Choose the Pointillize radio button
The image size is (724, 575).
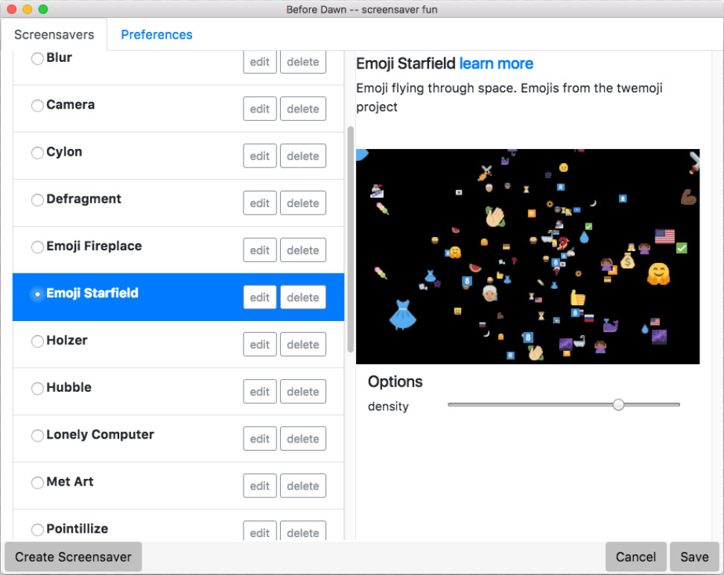coord(37,530)
